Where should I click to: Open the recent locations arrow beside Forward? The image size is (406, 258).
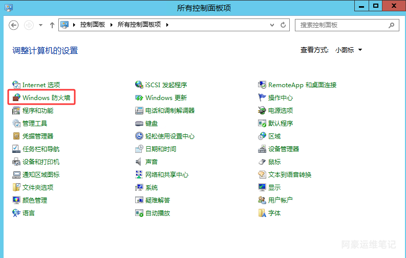pyautogui.click(x=40, y=25)
